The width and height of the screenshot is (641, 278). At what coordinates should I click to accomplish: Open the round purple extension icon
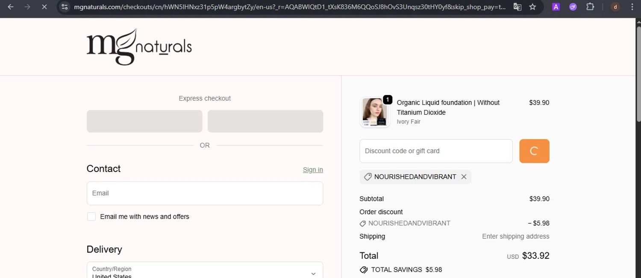coord(573,7)
